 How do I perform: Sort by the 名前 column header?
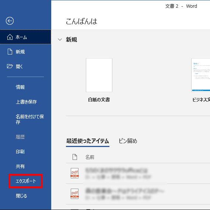point(90,157)
